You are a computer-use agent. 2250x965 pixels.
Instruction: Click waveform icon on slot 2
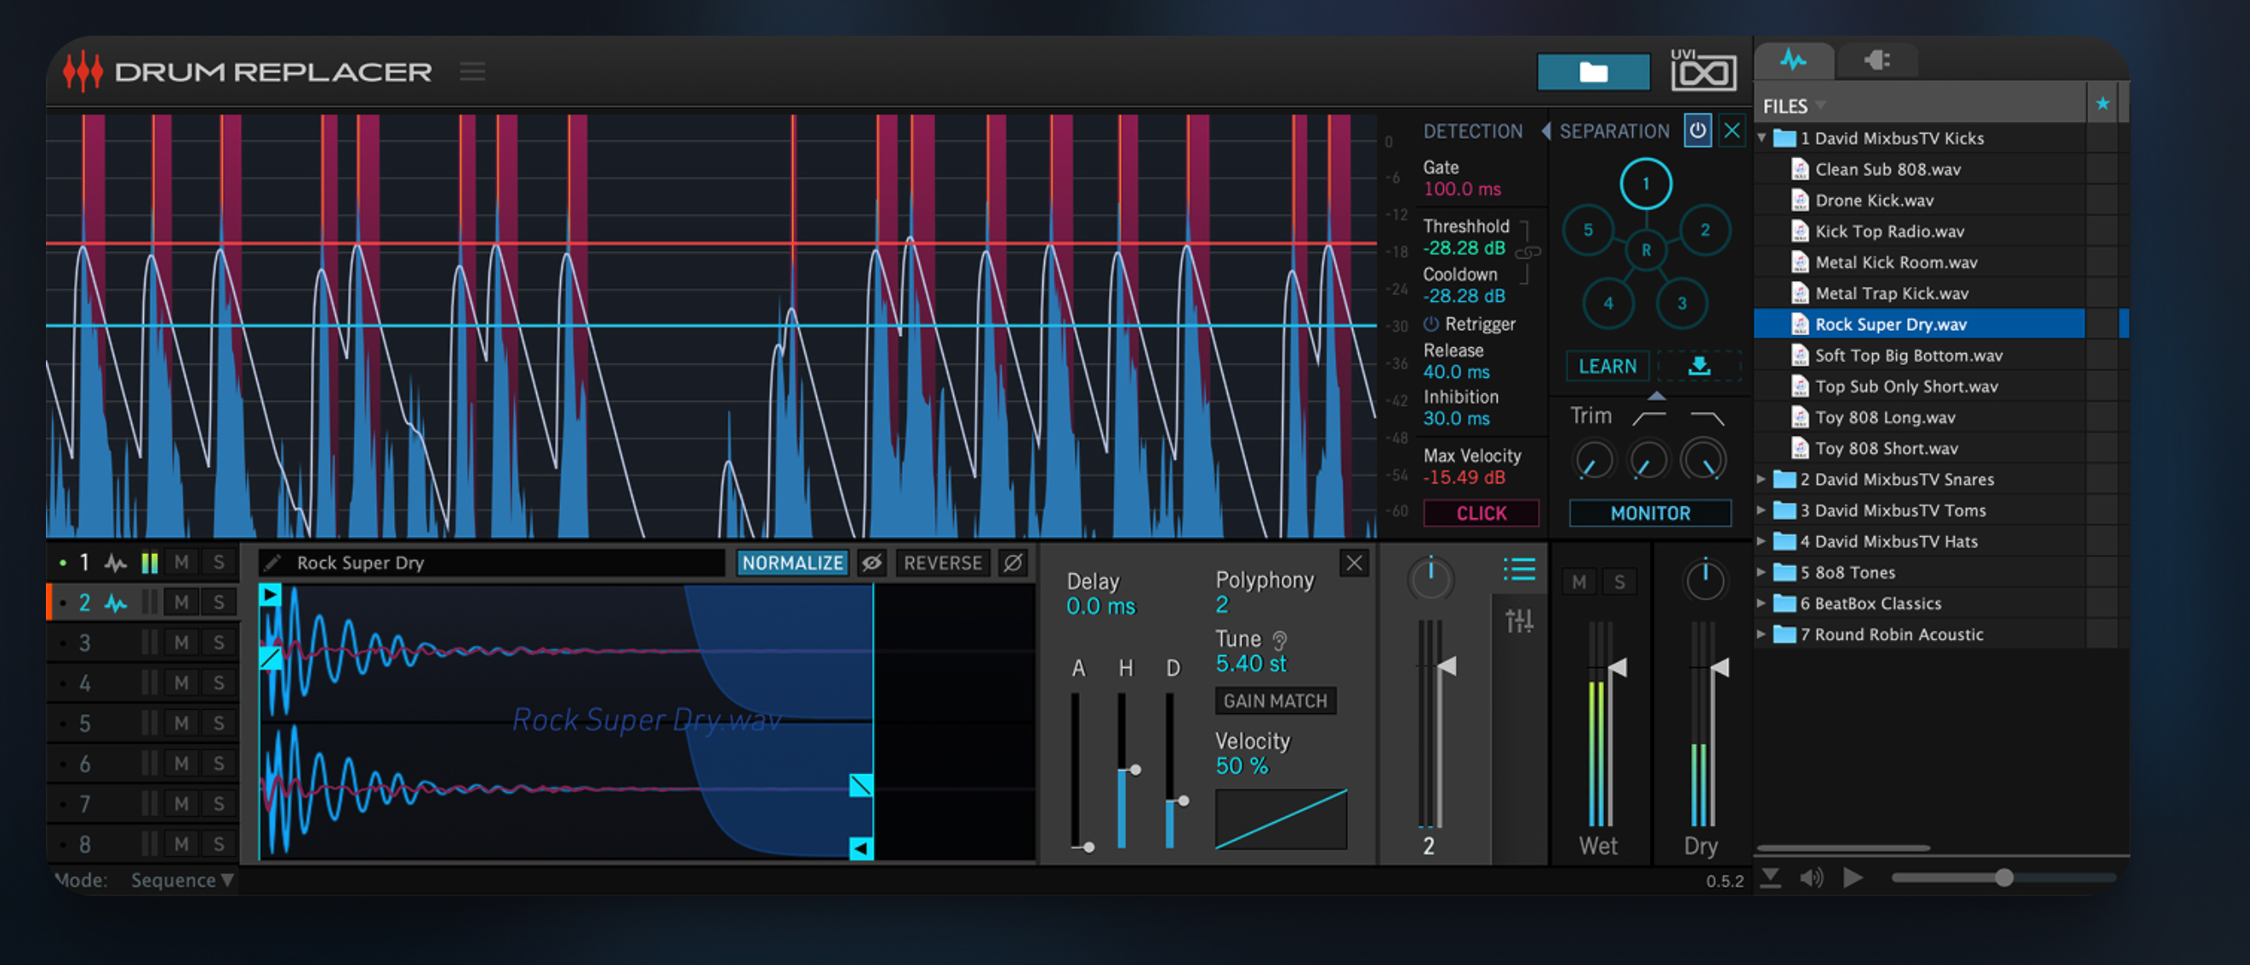115,602
